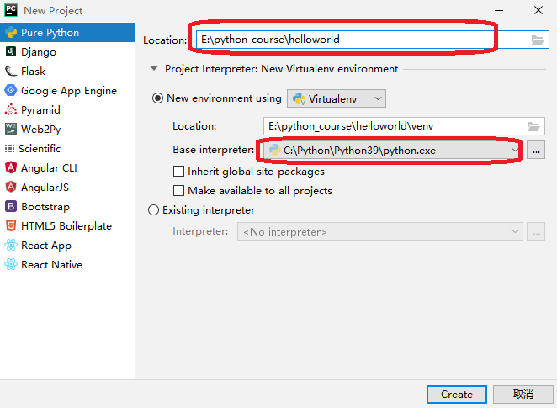Click the project Location text field
This screenshot has height=408, width=557.
pyautogui.click(x=362, y=40)
